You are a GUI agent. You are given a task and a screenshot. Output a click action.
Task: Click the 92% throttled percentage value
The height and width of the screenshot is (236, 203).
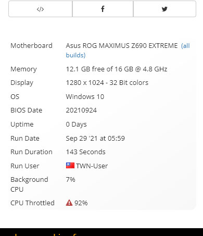(81, 203)
